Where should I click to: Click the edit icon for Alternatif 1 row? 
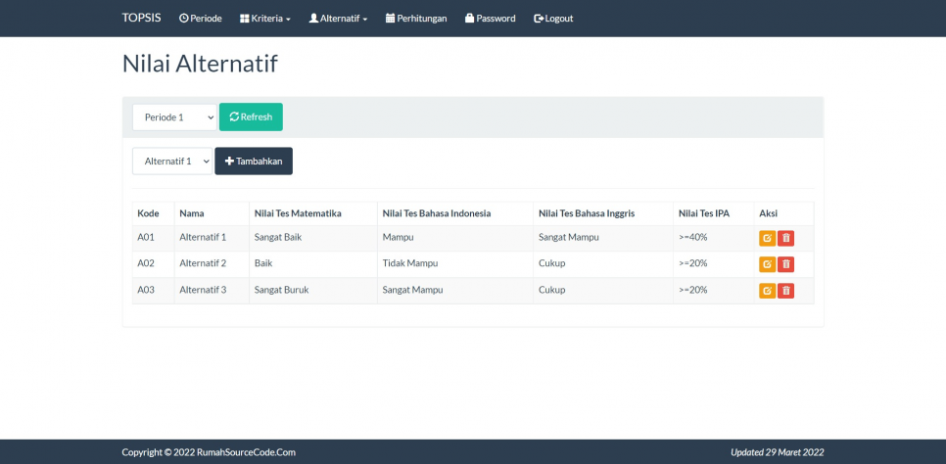click(767, 238)
